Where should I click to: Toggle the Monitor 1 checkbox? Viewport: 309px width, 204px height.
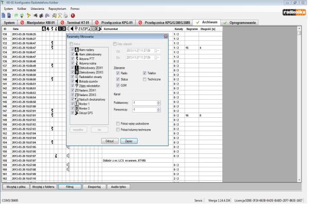pos(72,104)
